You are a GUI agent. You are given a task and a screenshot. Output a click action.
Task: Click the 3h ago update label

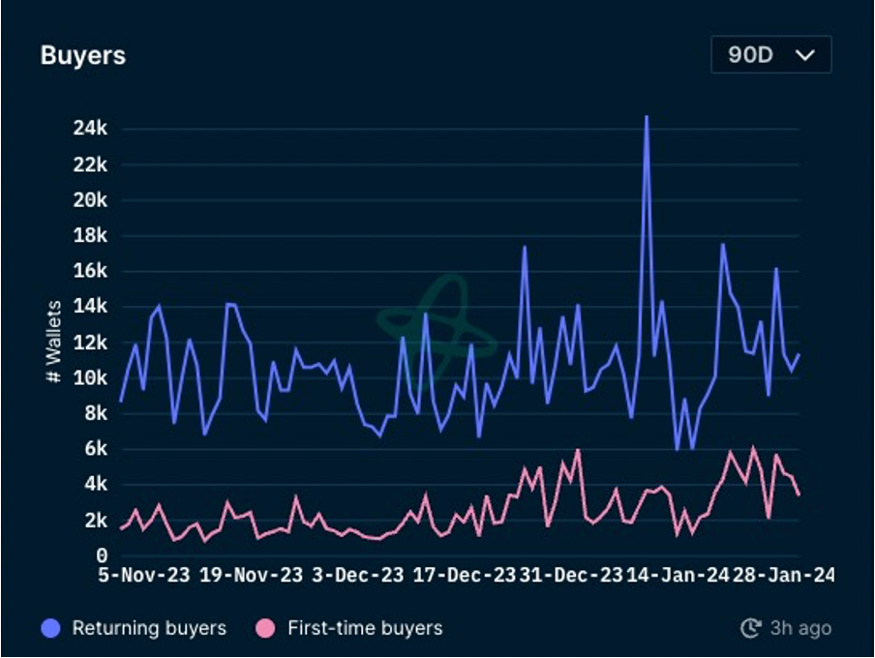[800, 628]
